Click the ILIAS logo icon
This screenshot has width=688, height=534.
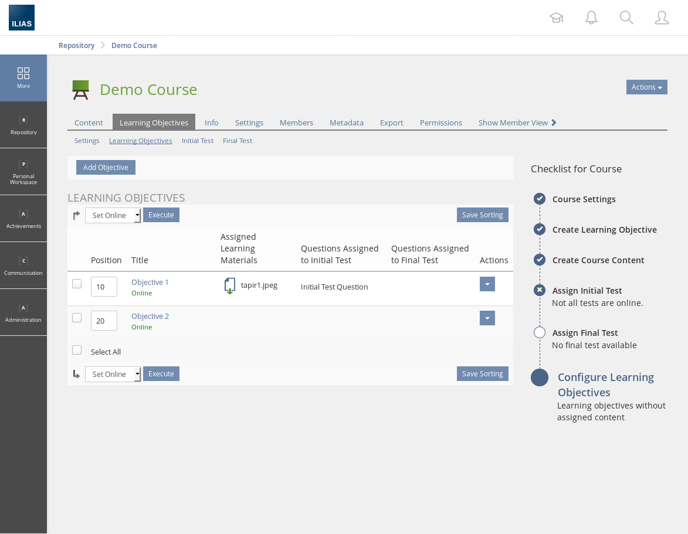click(22, 18)
